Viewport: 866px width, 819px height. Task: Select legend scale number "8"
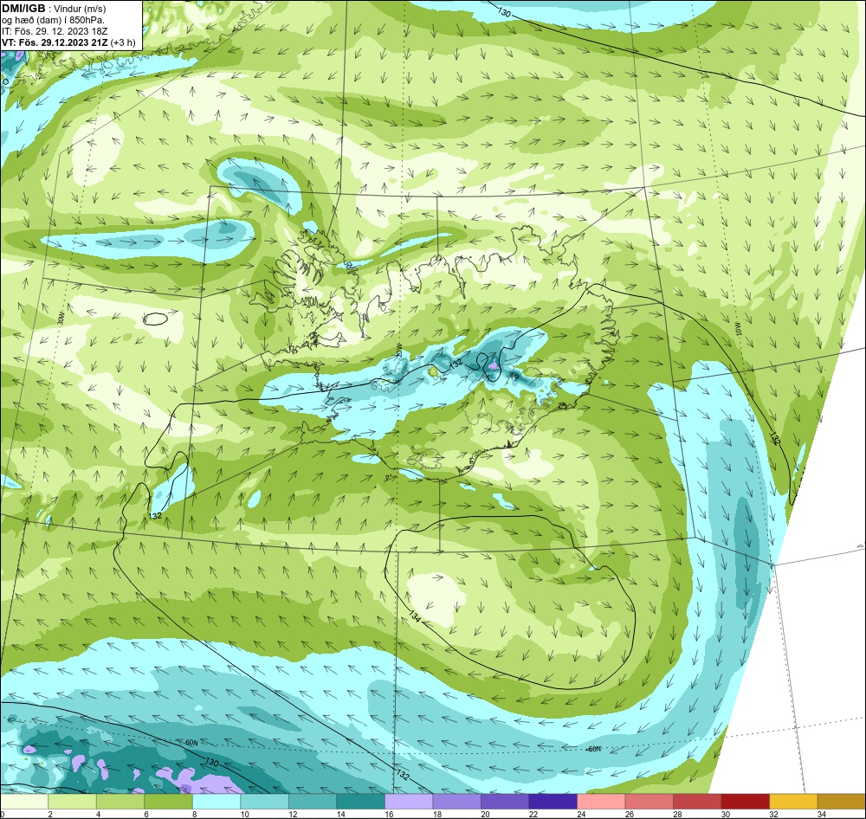[x=195, y=814]
